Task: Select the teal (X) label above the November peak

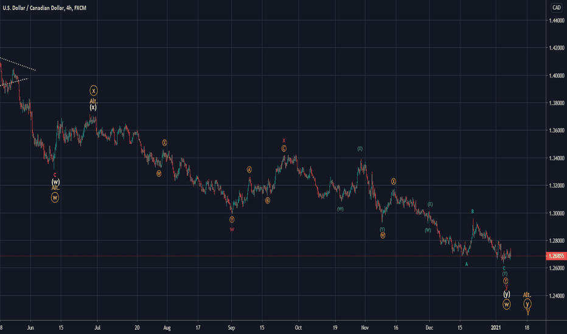Action: tap(360, 149)
